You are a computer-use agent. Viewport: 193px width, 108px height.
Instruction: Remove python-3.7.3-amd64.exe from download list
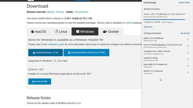188,40
